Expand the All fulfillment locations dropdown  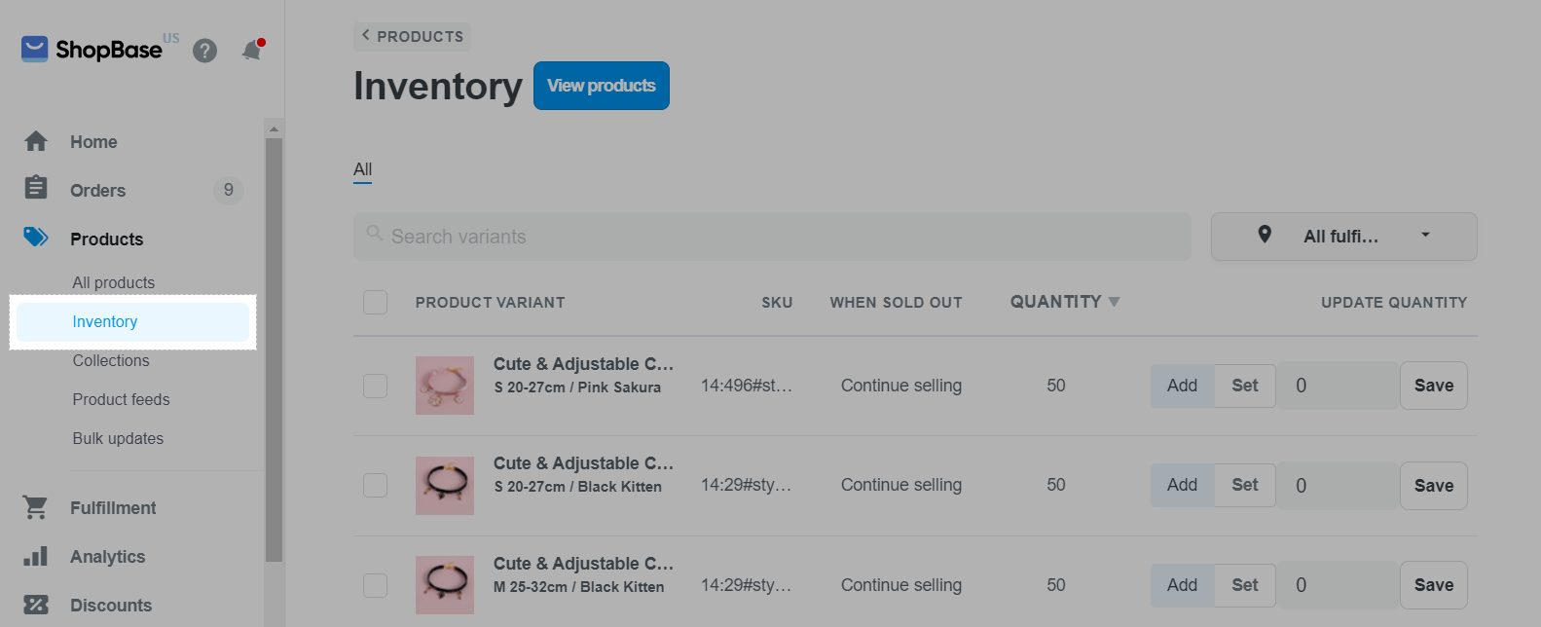pyautogui.click(x=1343, y=237)
